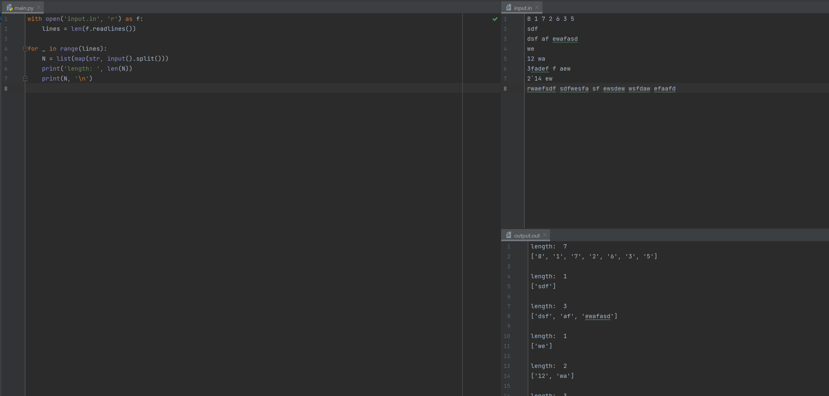Click the fold end marker on line 7
The height and width of the screenshot is (396, 829).
coord(25,78)
